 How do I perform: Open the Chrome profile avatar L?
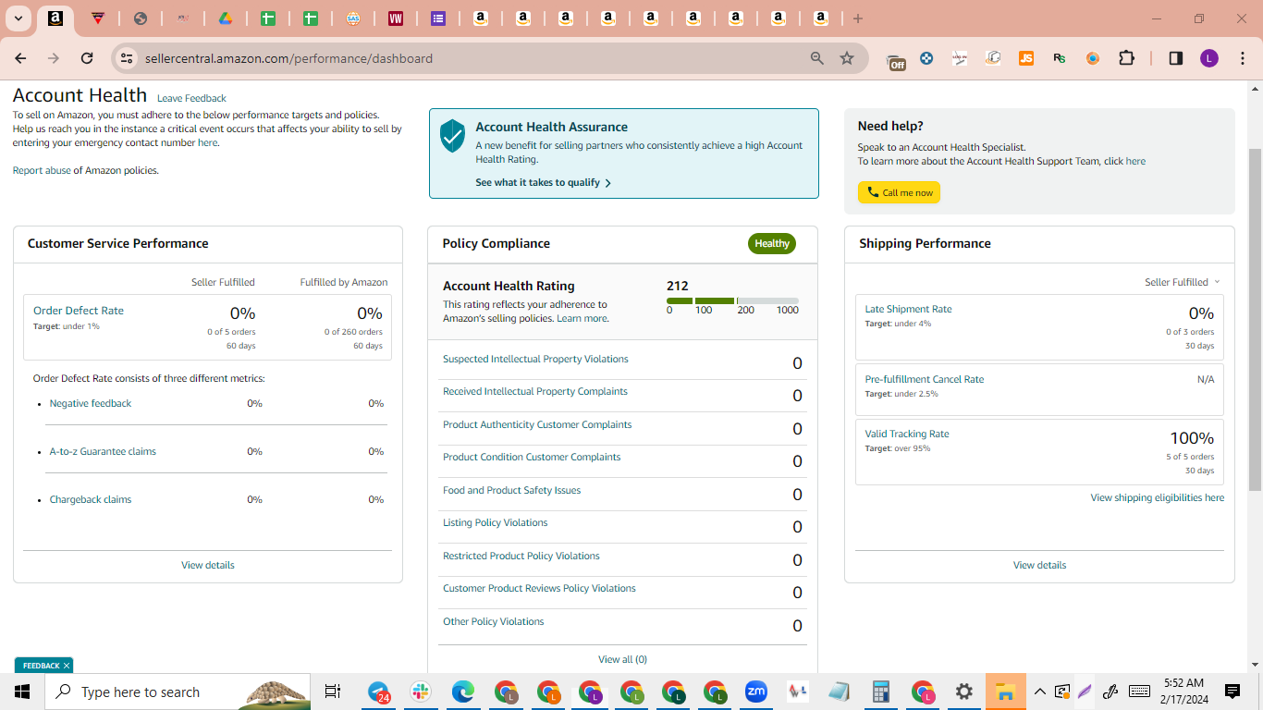[x=1209, y=58]
